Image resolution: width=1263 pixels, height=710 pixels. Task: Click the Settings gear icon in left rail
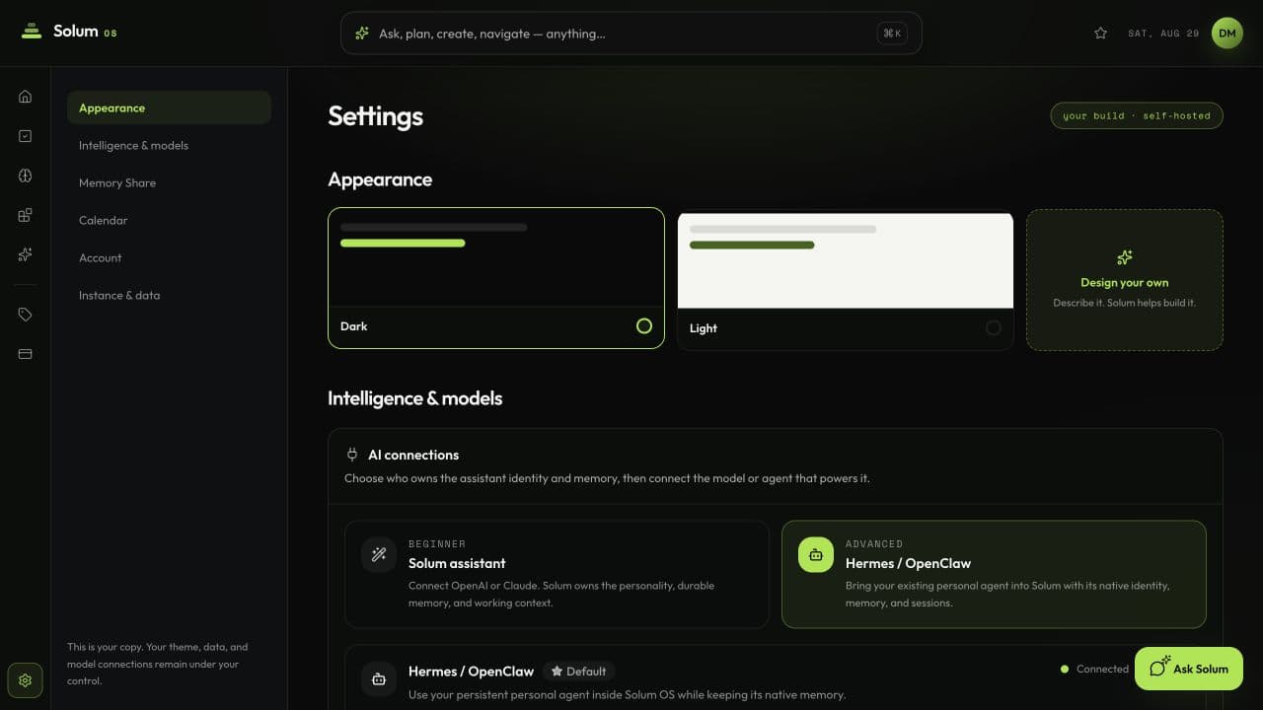[x=26, y=680]
